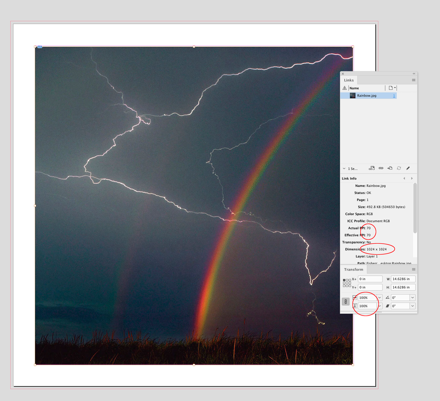Image resolution: width=440 pixels, height=401 pixels.
Task: Collapse the panel using the double-arrow icon
Action: [x=414, y=74]
